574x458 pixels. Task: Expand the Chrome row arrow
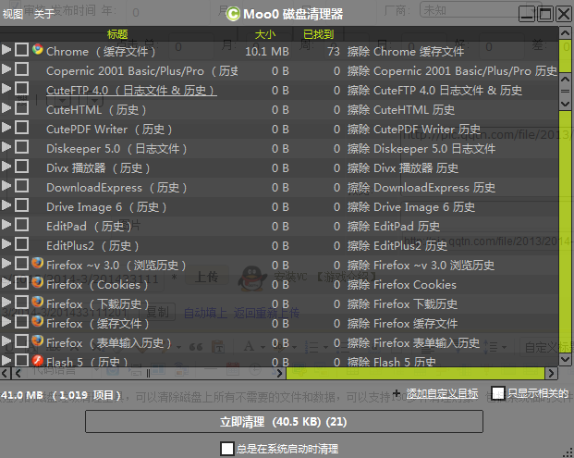(7, 50)
